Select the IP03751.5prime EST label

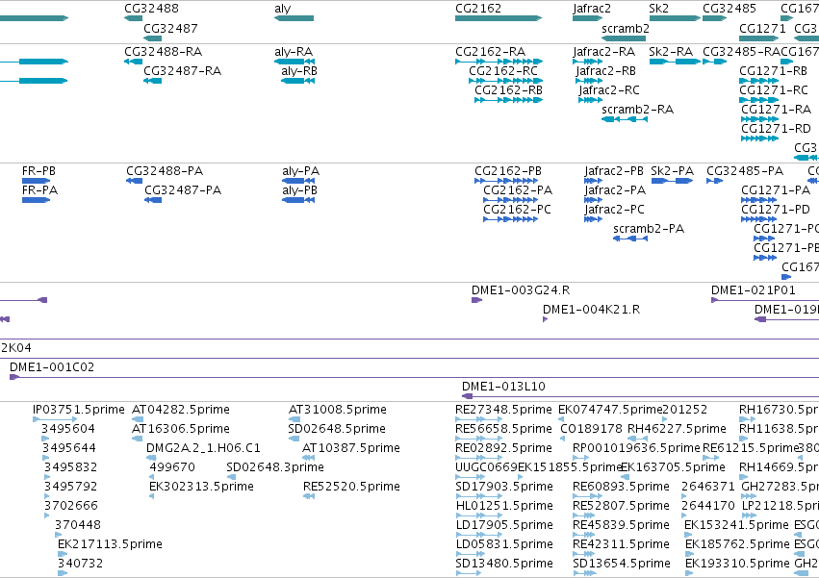(x=79, y=410)
